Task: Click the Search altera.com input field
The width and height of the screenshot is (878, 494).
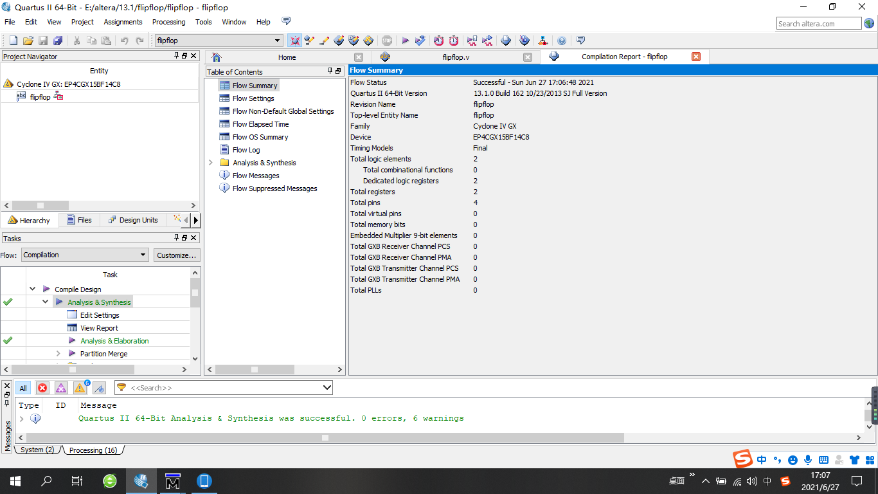Action: [818, 24]
